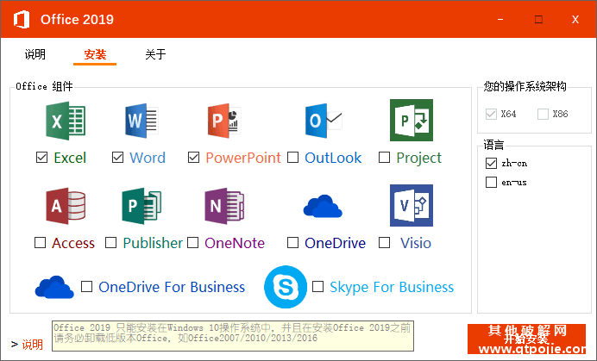Enable the en-us language checkbox
The height and width of the screenshot is (361, 597).
pos(491,182)
